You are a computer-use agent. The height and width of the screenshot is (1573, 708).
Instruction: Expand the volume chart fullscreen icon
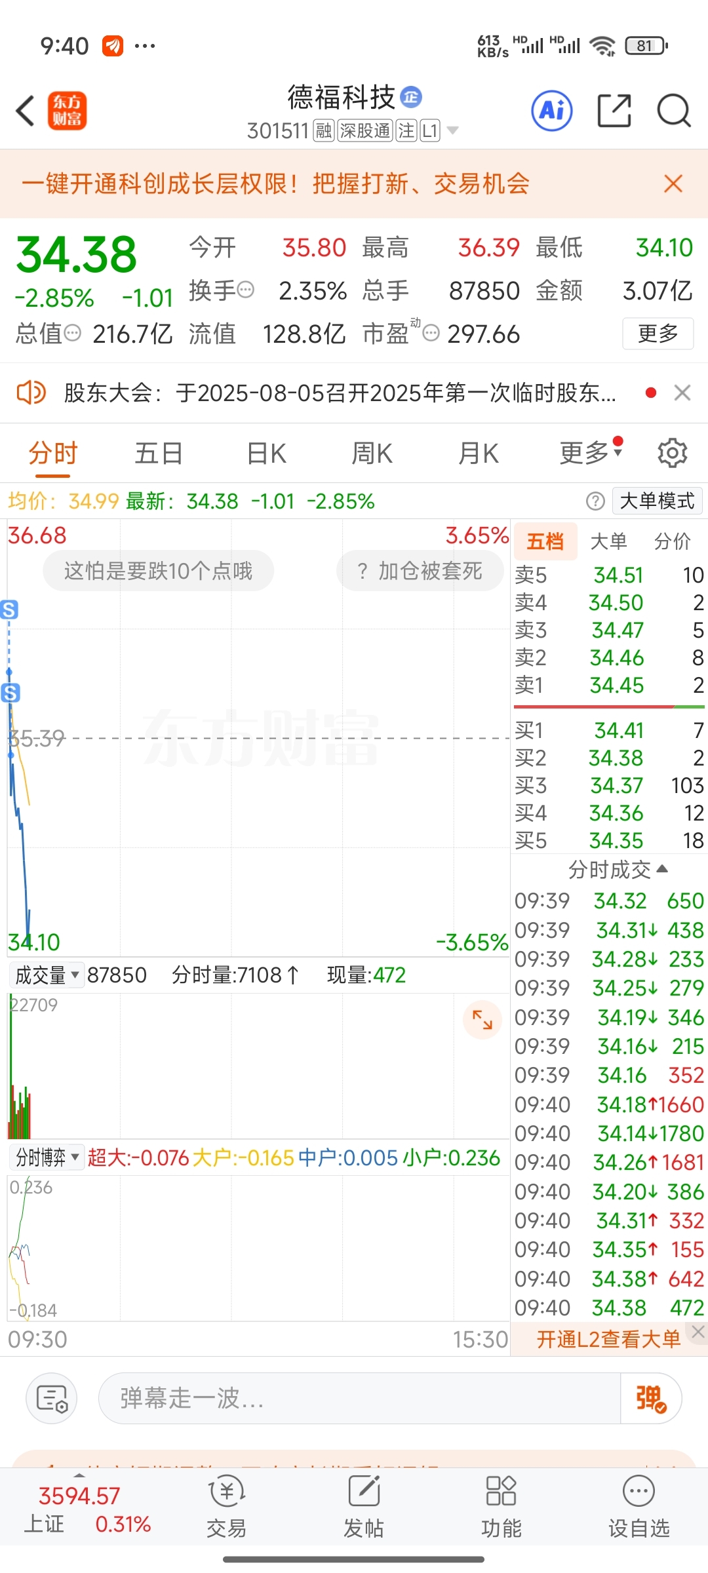pos(482,1020)
